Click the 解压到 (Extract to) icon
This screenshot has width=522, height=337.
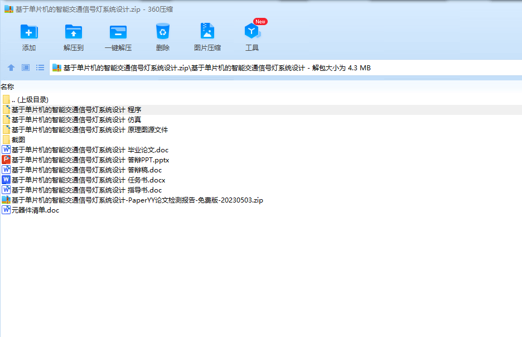pyautogui.click(x=74, y=32)
